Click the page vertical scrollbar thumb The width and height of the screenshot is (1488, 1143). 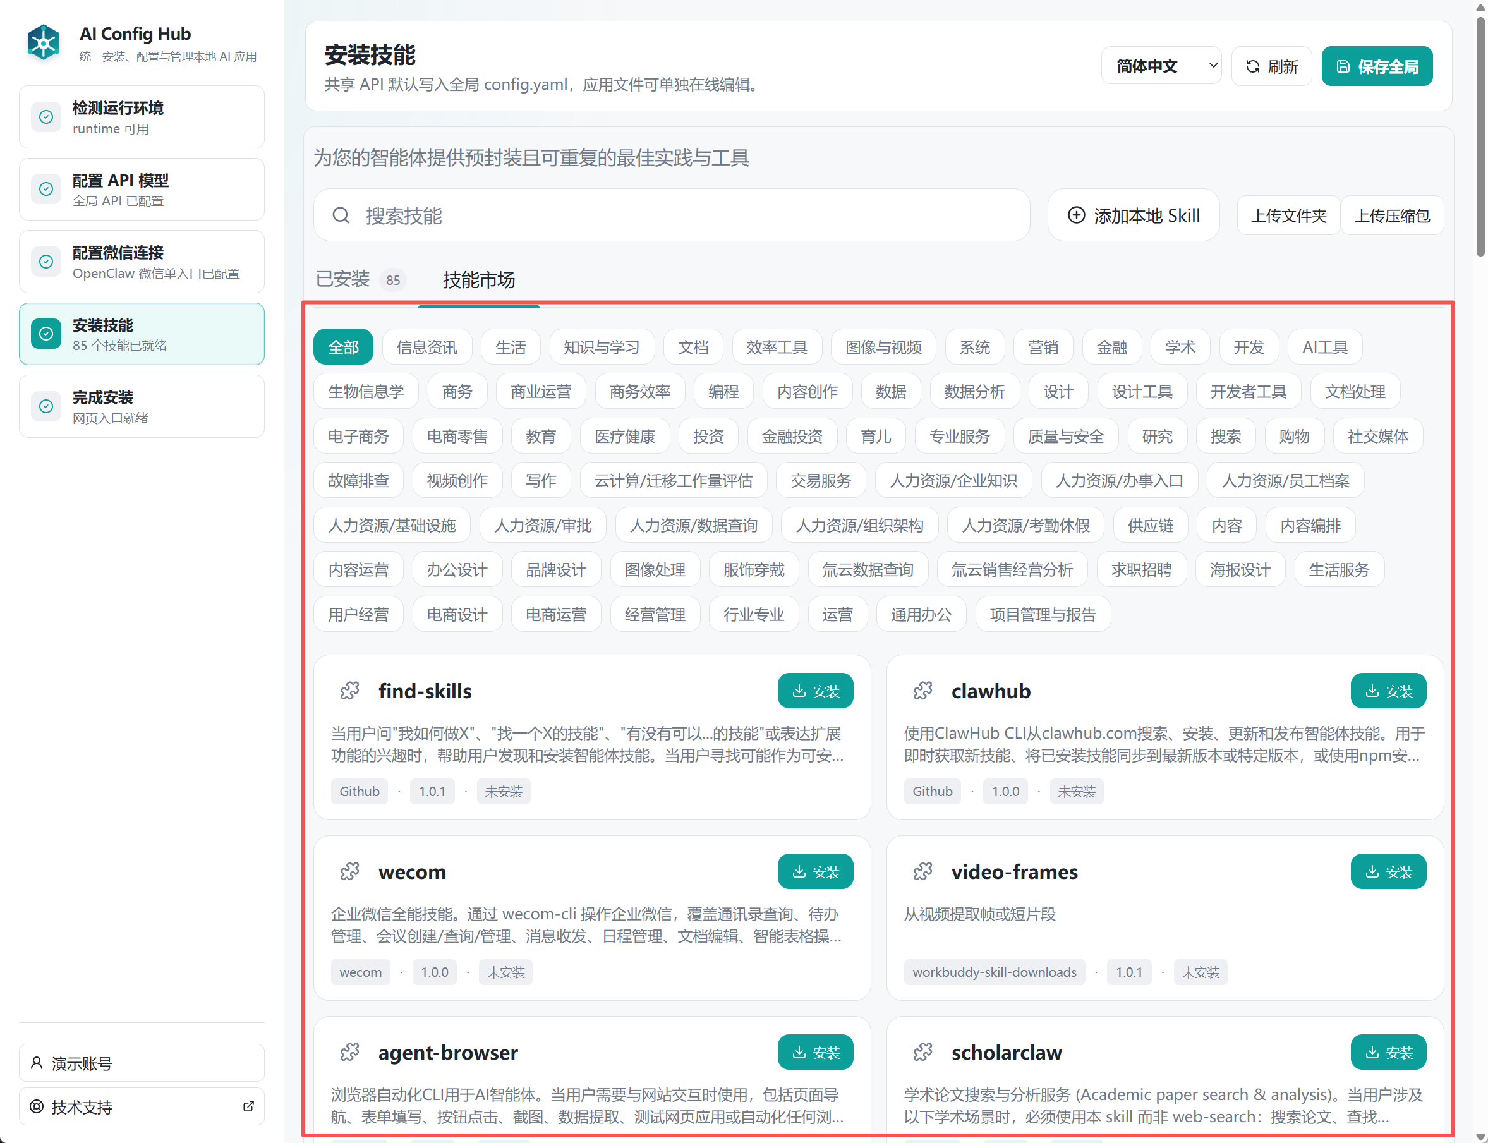pyautogui.click(x=1480, y=136)
